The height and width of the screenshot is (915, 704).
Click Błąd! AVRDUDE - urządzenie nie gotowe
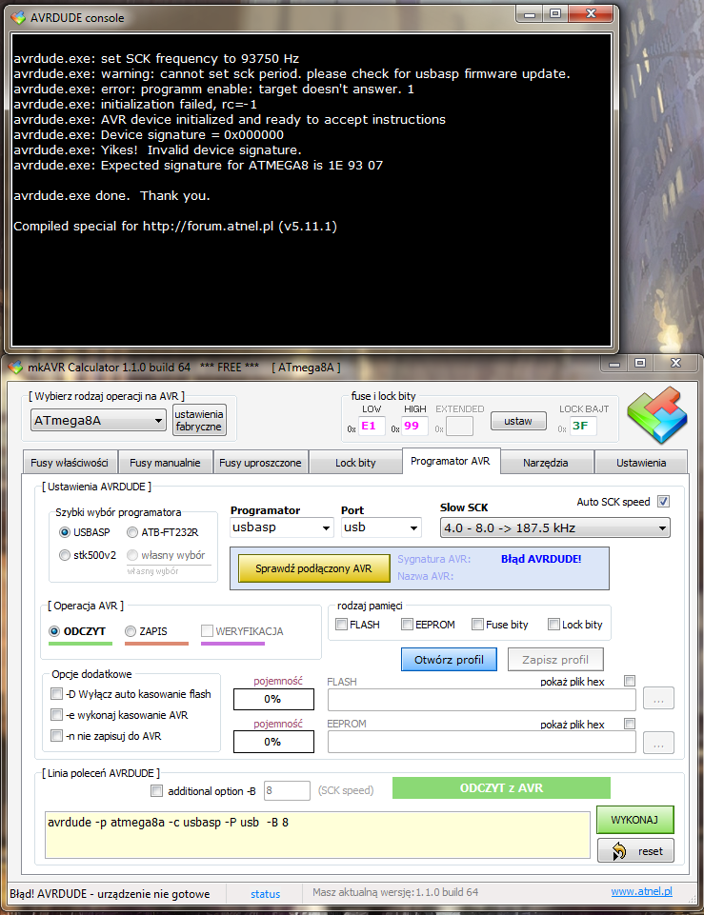110,894
